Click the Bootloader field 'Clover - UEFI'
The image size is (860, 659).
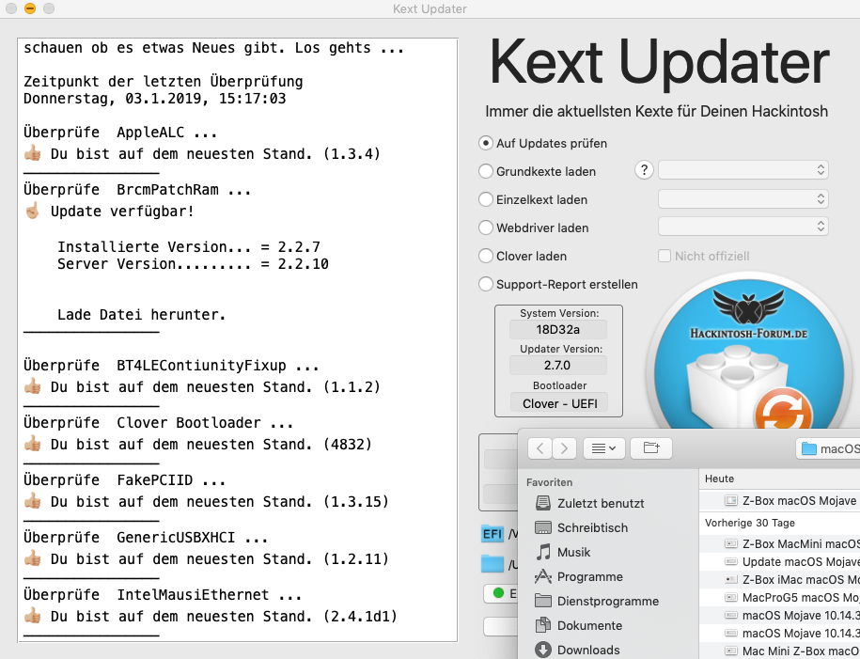559,403
